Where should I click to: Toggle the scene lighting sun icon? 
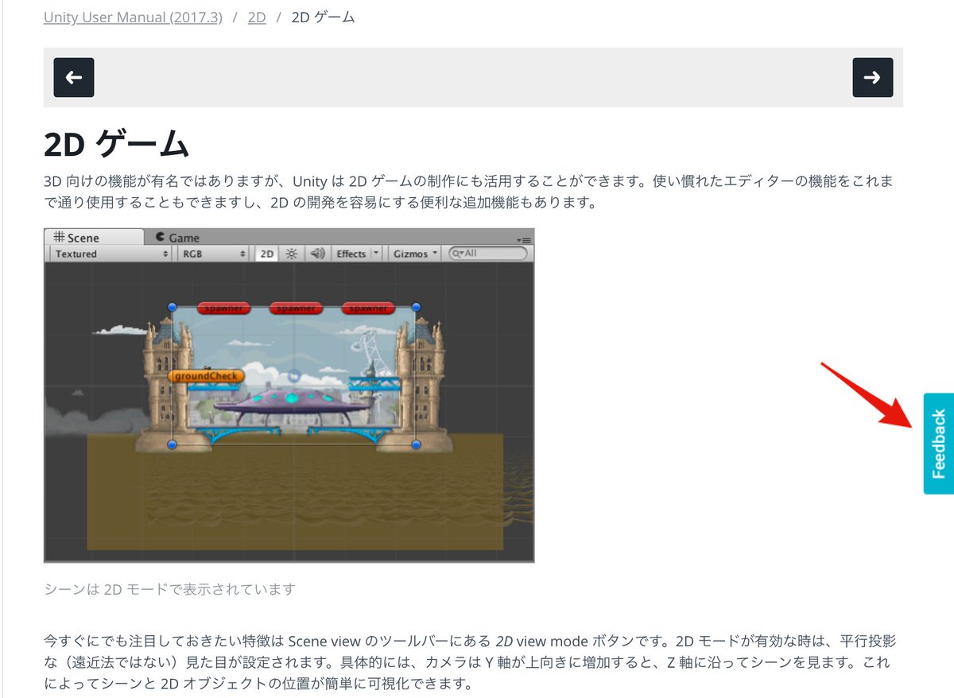[x=292, y=254]
